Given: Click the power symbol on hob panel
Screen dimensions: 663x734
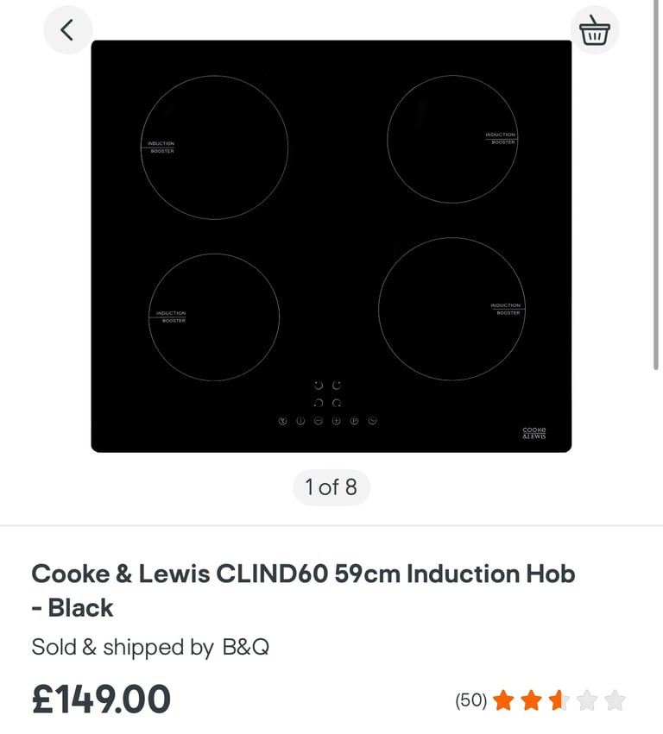Looking at the screenshot, I should tap(300, 421).
